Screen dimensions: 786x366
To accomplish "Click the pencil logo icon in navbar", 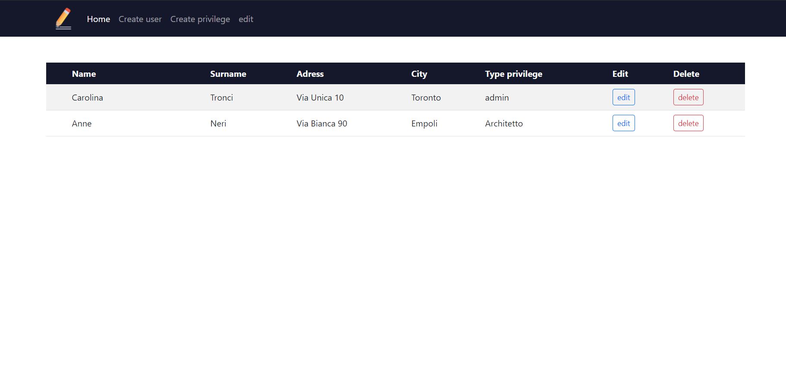I will 63,19.
